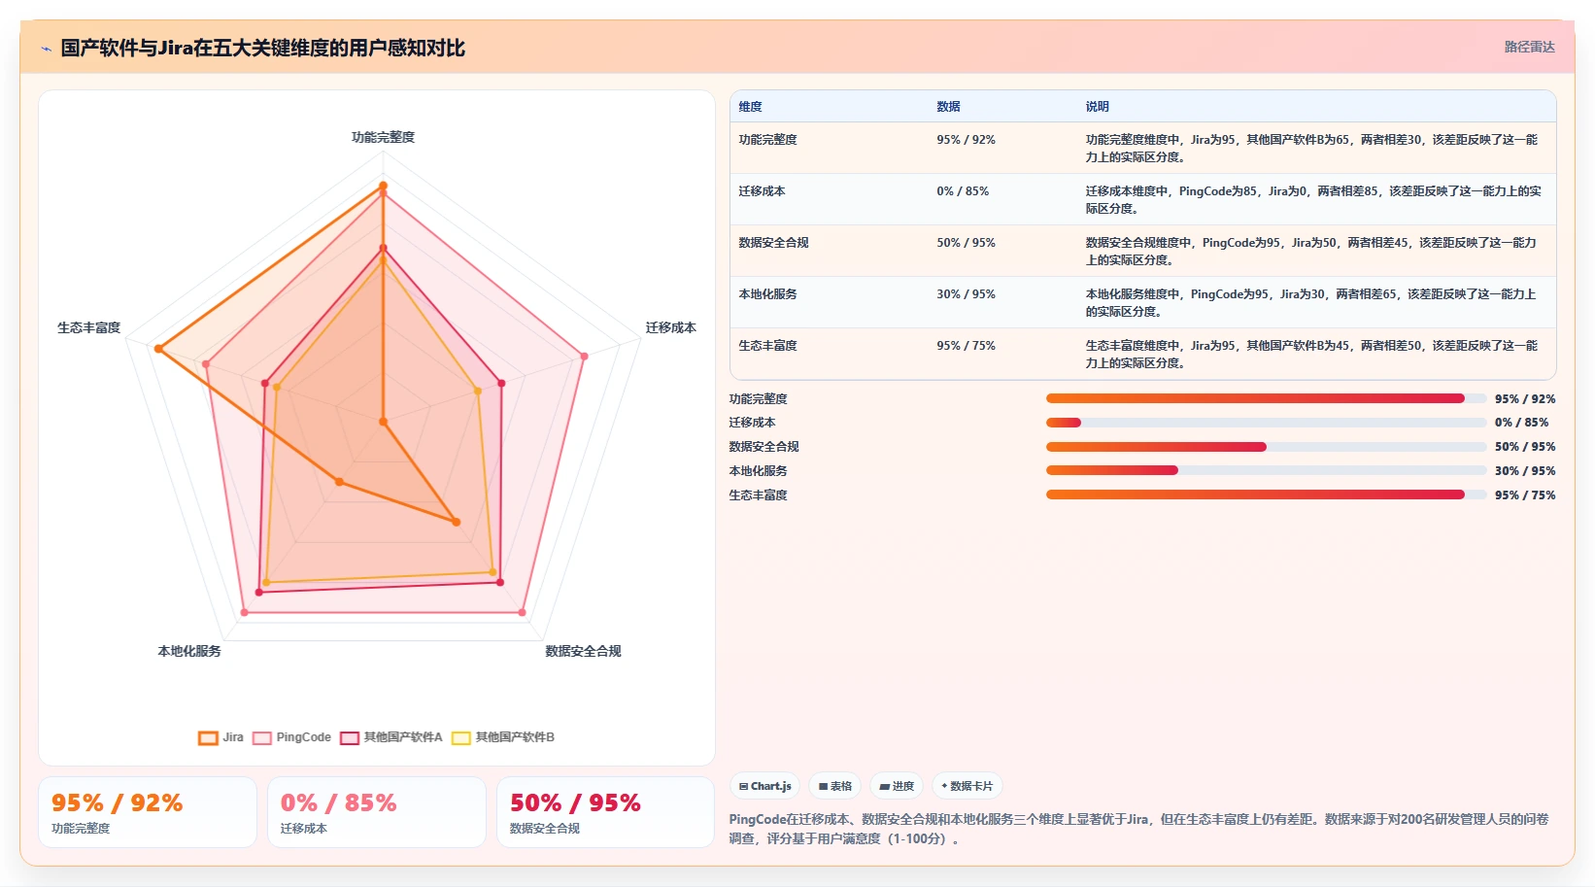
Task: Click the pink PingCode point on the 迁移成本 axis
Action: (x=584, y=357)
